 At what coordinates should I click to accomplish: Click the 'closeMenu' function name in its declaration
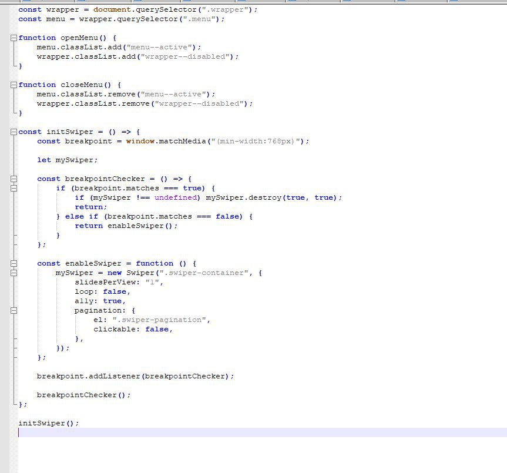(82, 85)
